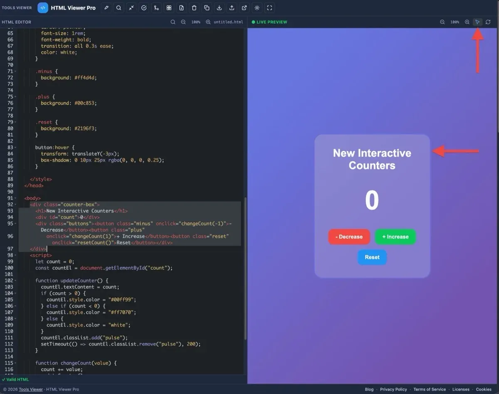Click the New Interactive Counters heading in preview
This screenshot has width=499, height=394.
click(x=372, y=159)
